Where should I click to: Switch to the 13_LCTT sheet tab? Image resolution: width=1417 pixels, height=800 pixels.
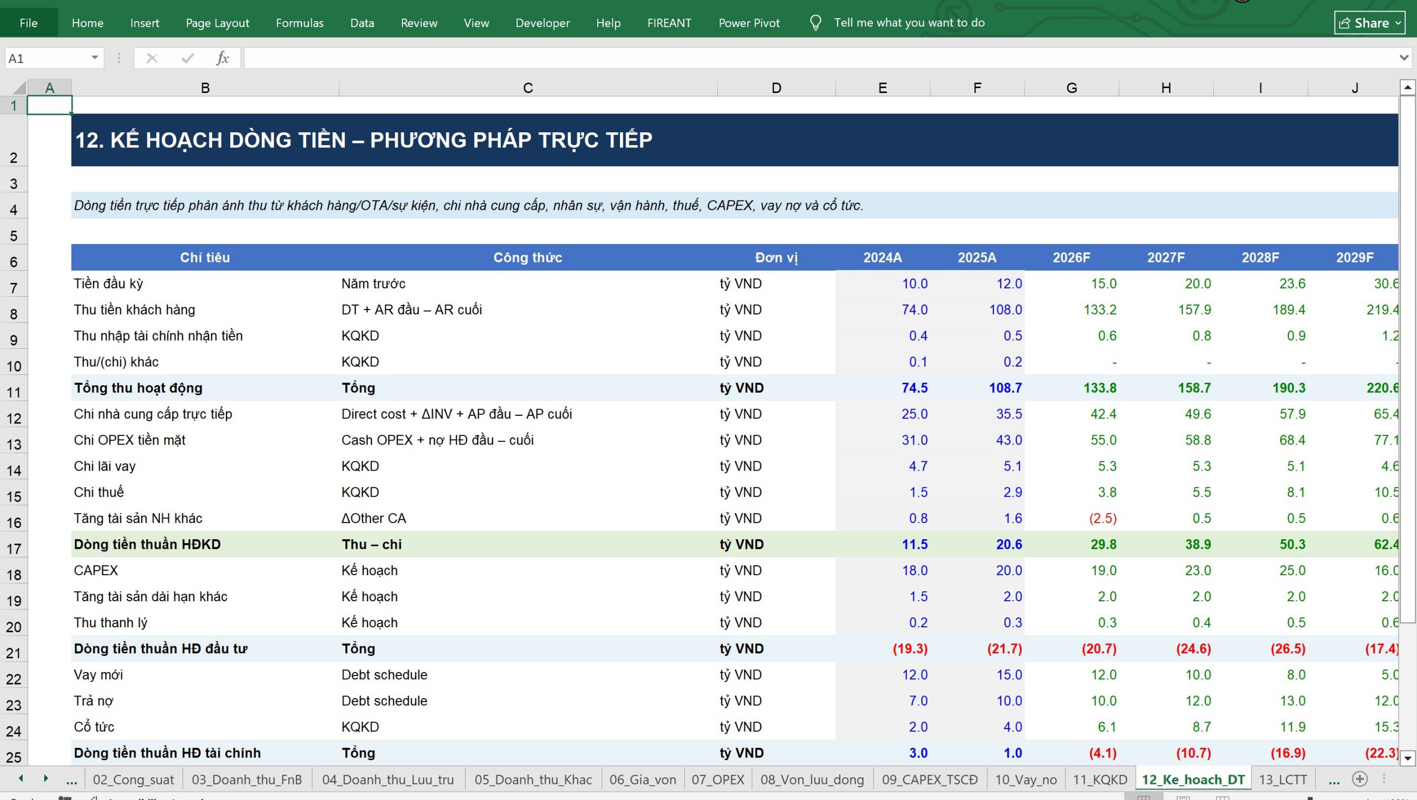[1282, 780]
